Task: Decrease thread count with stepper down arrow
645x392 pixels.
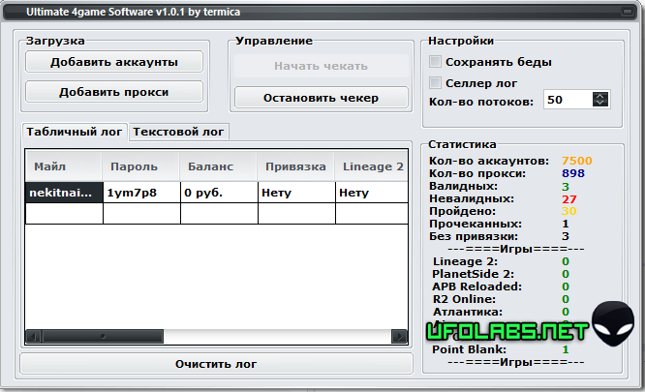Action: (x=600, y=103)
